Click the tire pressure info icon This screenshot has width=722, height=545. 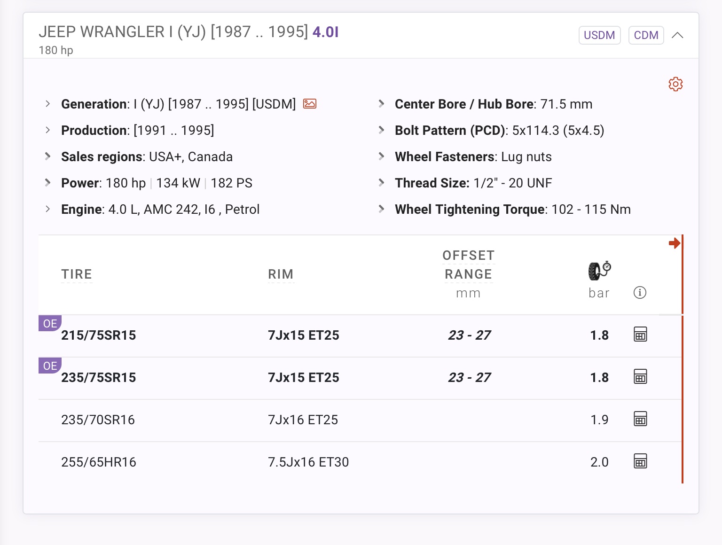pos(640,293)
